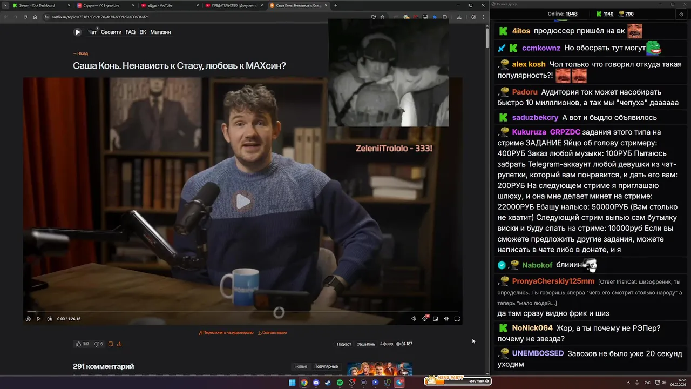Open the Чат menu item
This screenshot has height=389, width=691.
pyautogui.click(x=92, y=32)
